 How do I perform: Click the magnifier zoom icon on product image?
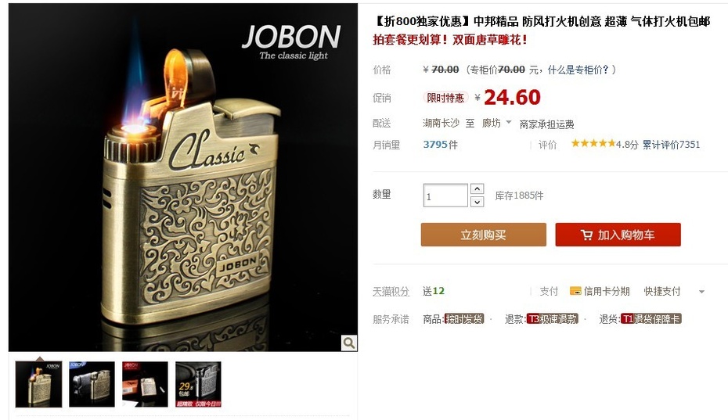349,343
